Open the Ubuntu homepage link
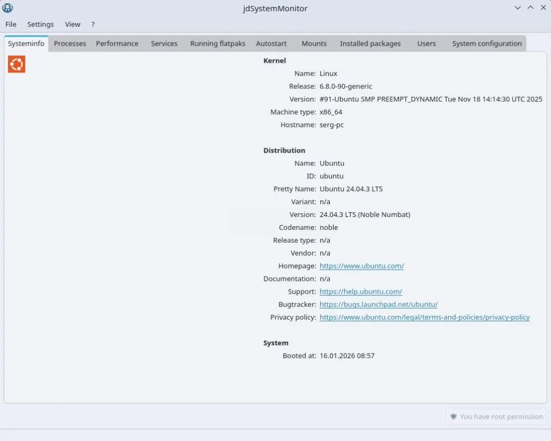 click(x=362, y=266)
